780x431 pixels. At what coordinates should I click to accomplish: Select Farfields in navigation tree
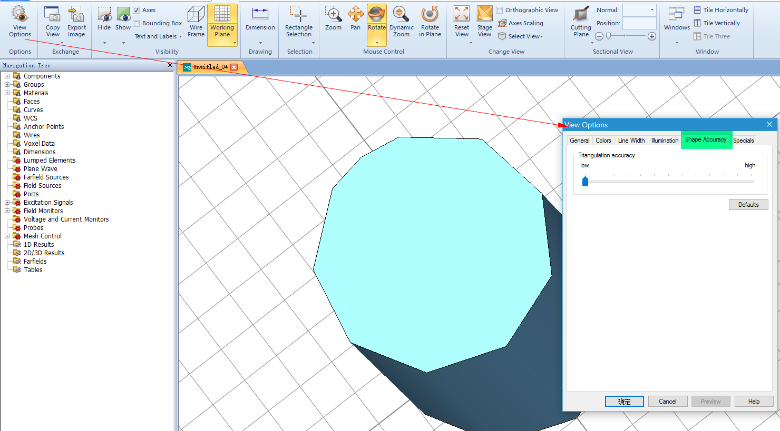(35, 262)
